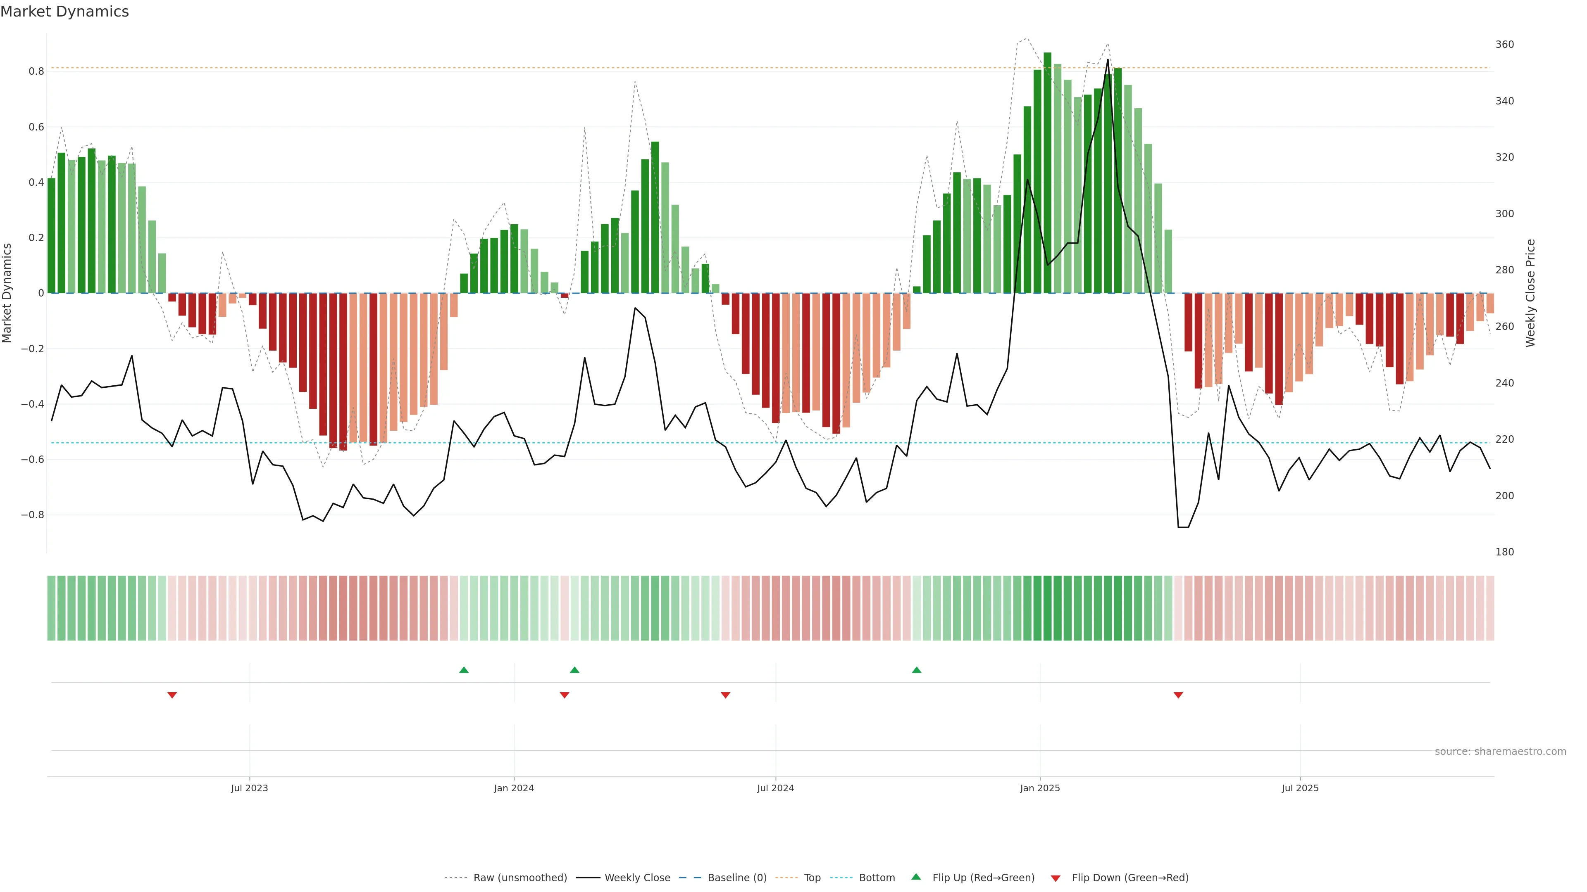Click the Jul 2023 x-axis label

point(250,788)
